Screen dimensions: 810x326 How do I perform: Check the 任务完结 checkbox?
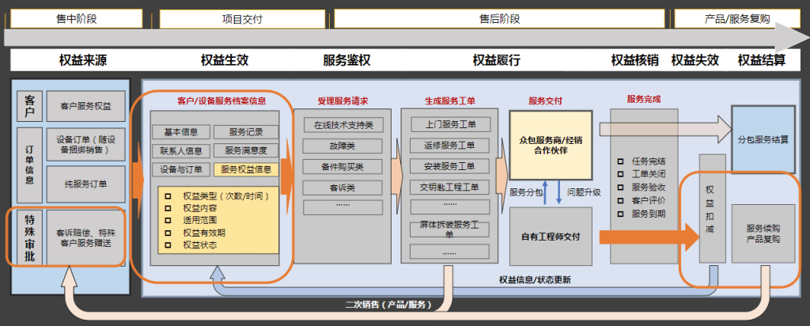click(620, 161)
